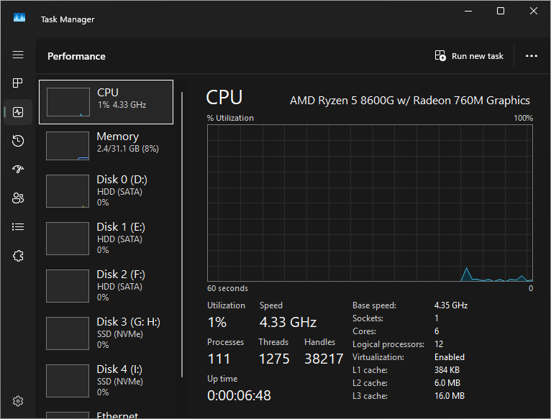The width and height of the screenshot is (551, 419).
Task: Click the Logical processors 12 value
Action: tap(439, 344)
